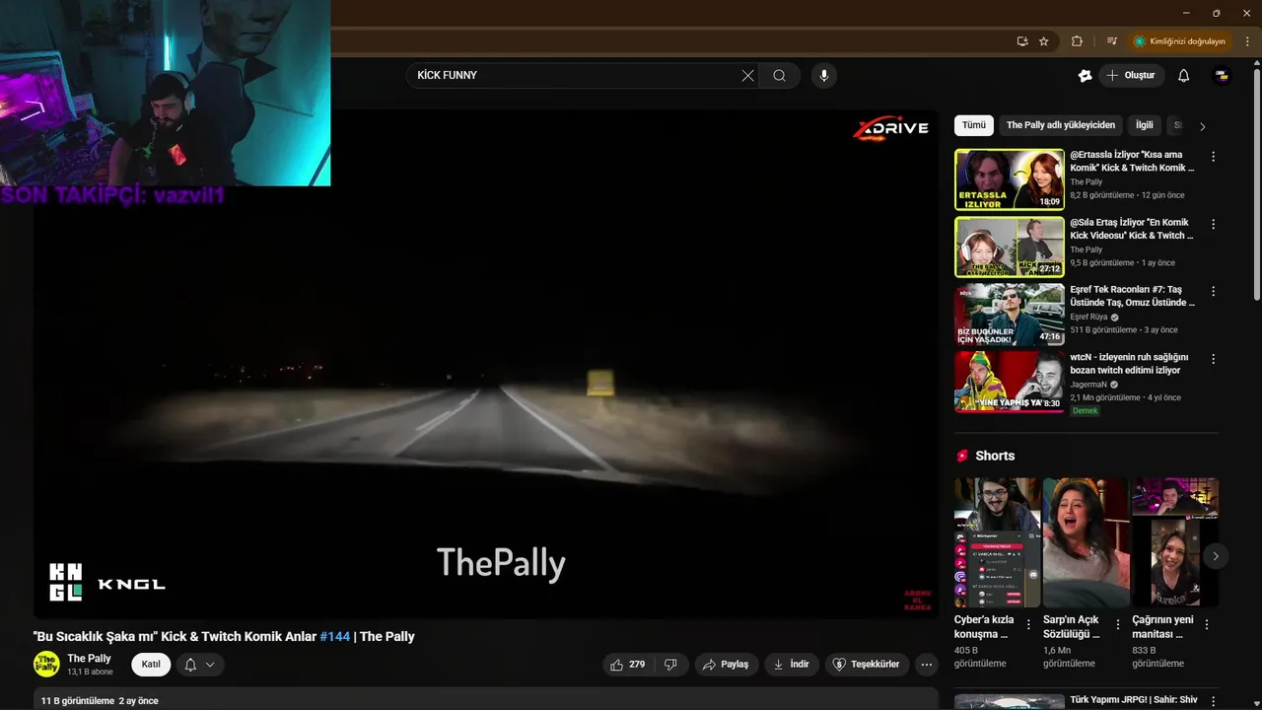
Task: Open The Pally channel name link
Action: pyautogui.click(x=89, y=659)
